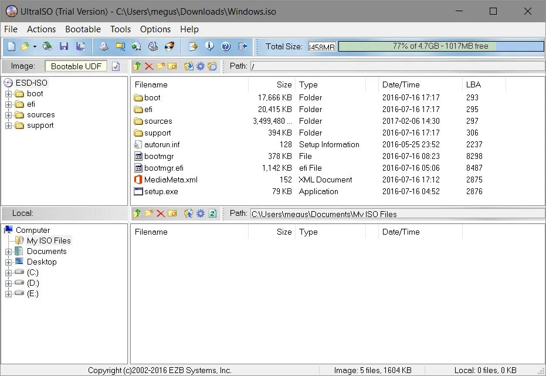Sort image list by Filename column header

[x=189, y=84]
